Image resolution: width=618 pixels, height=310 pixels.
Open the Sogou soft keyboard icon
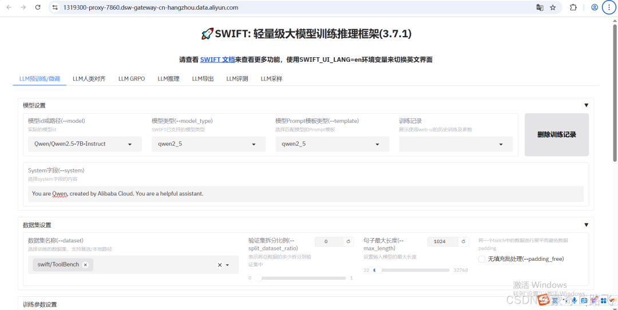pos(584,301)
